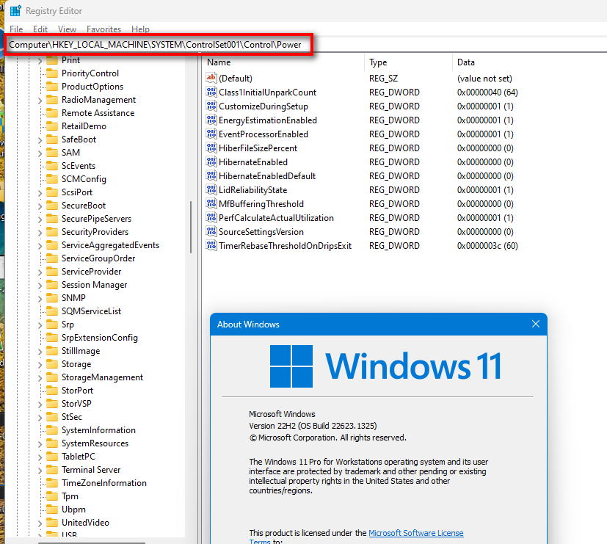Expand the Session Manager key

pos(40,286)
